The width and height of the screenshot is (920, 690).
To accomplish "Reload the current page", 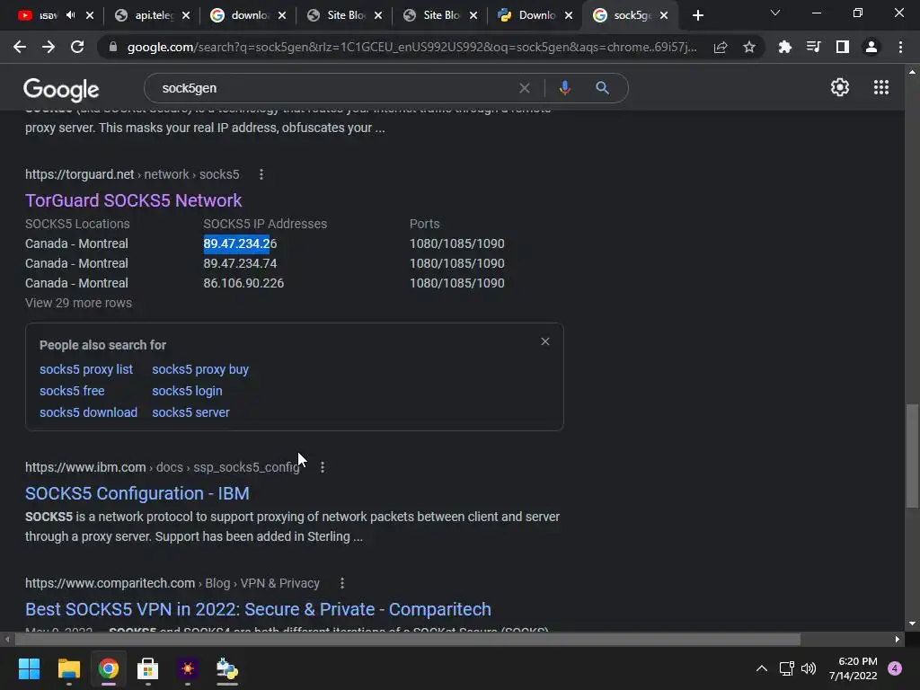I will tap(77, 47).
